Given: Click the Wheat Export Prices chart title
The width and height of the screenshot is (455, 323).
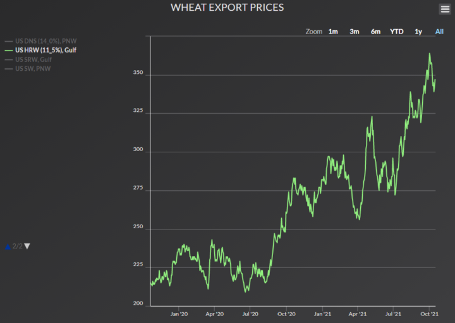Looking at the screenshot, I should [x=227, y=8].
